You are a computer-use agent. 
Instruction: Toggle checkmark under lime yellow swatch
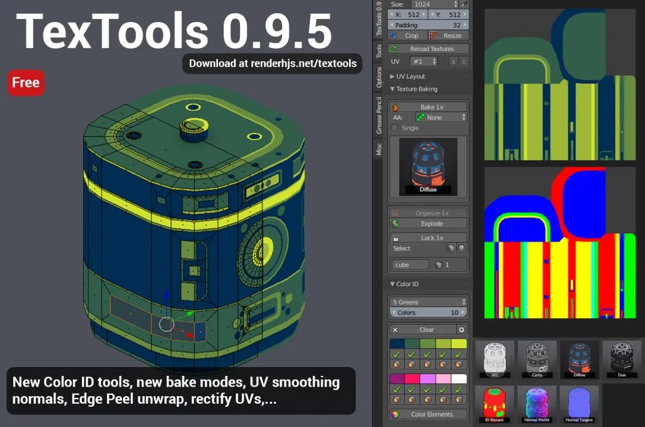coord(459,354)
